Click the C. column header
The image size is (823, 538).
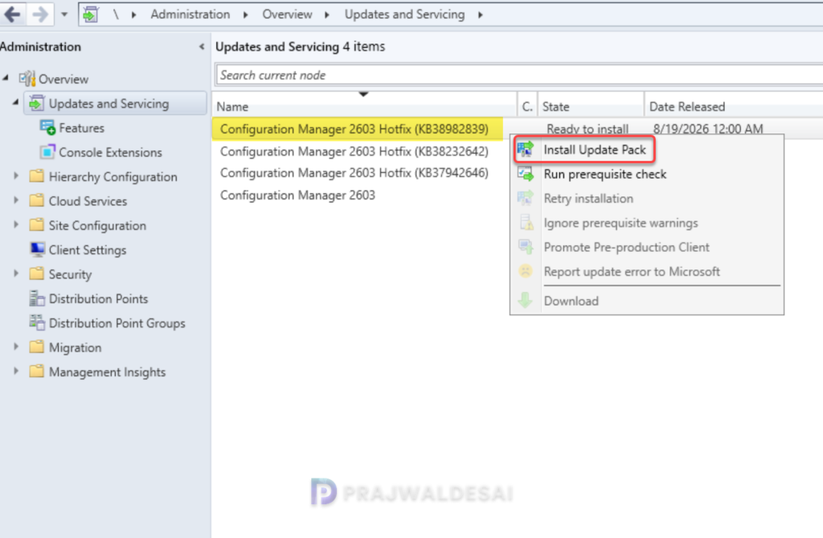pos(527,106)
